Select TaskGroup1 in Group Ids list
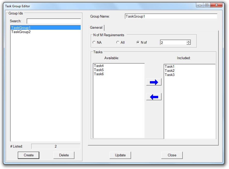 pos(21,28)
